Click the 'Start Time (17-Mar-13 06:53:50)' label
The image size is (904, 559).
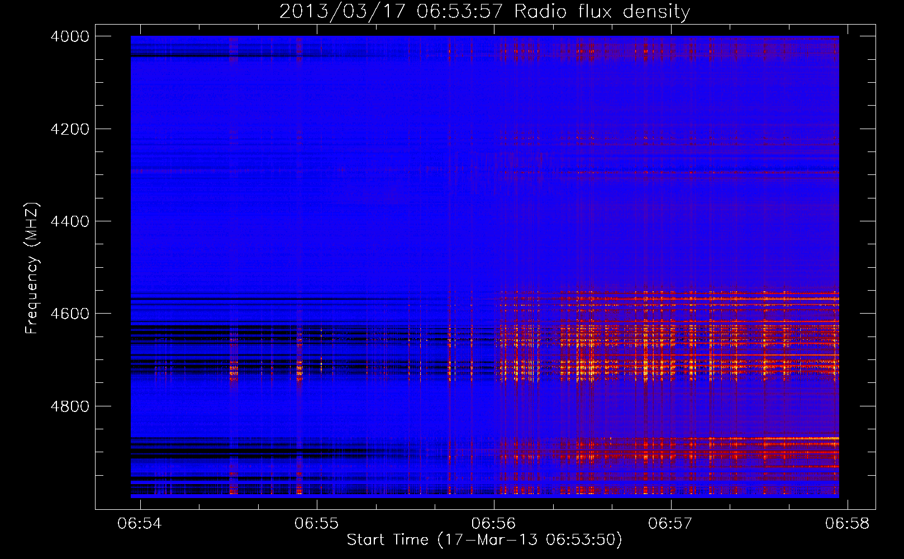(484, 540)
